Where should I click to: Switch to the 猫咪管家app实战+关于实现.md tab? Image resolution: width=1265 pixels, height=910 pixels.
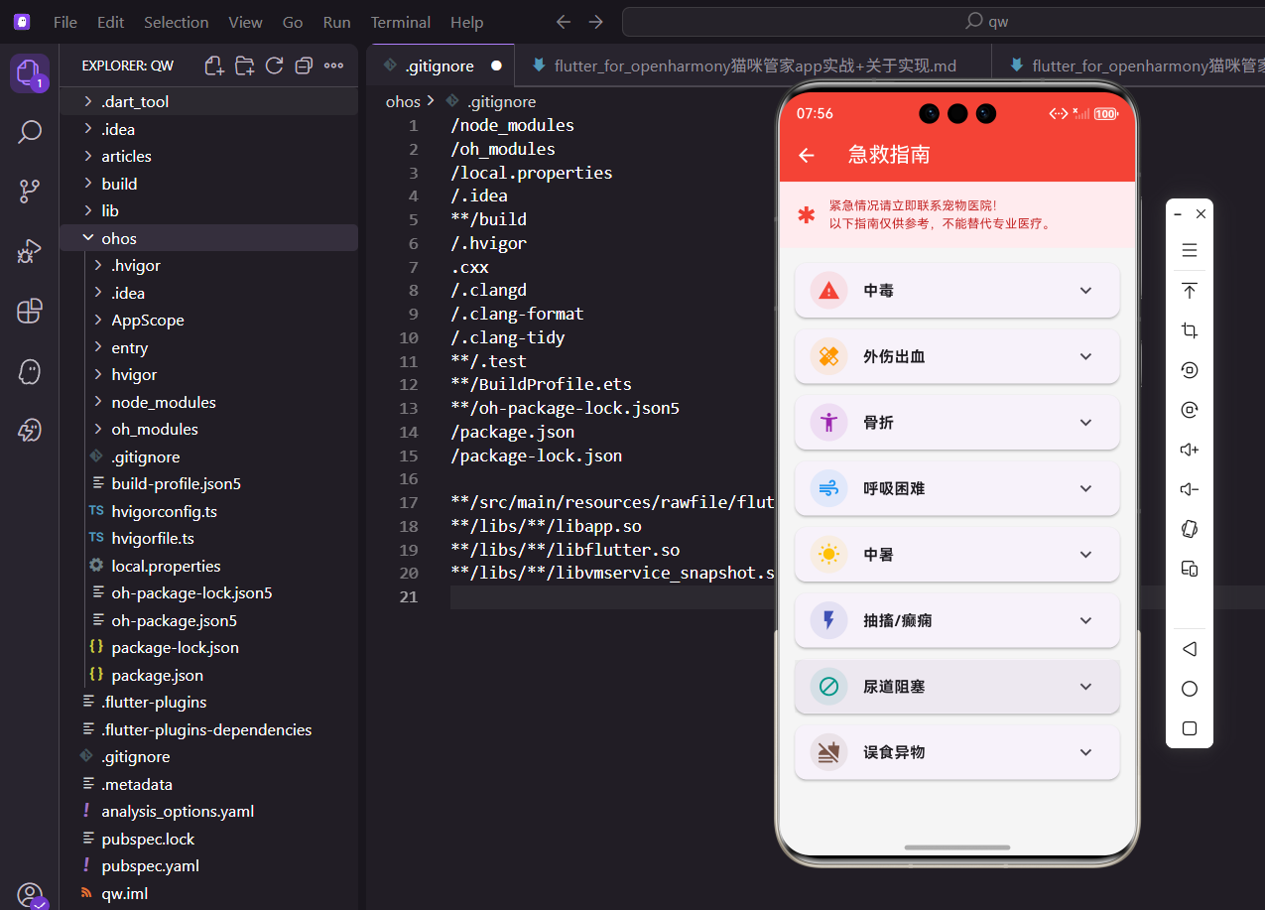click(x=753, y=65)
